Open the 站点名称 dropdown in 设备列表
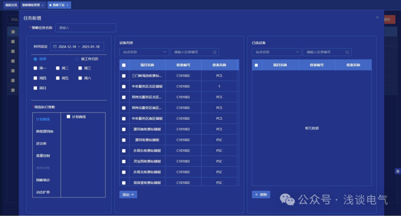 point(144,52)
